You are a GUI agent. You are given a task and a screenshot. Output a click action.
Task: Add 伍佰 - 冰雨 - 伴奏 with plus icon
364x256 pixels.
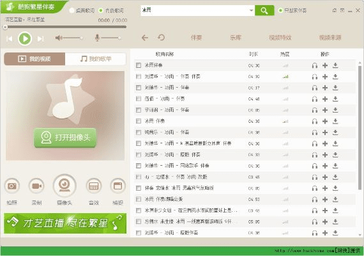click(x=325, y=99)
